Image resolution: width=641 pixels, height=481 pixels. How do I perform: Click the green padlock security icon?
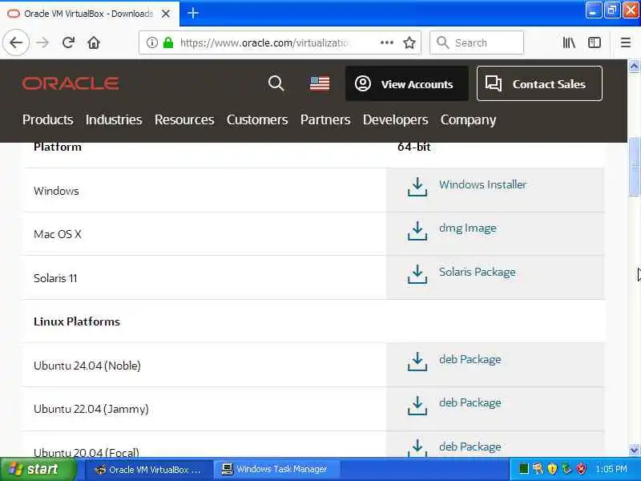(168, 42)
